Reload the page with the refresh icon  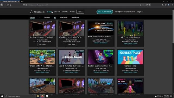8,5
